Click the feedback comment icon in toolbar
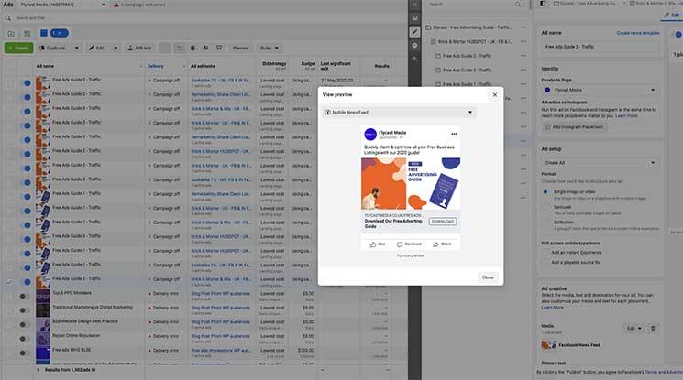The height and width of the screenshot is (380, 683). [219, 48]
